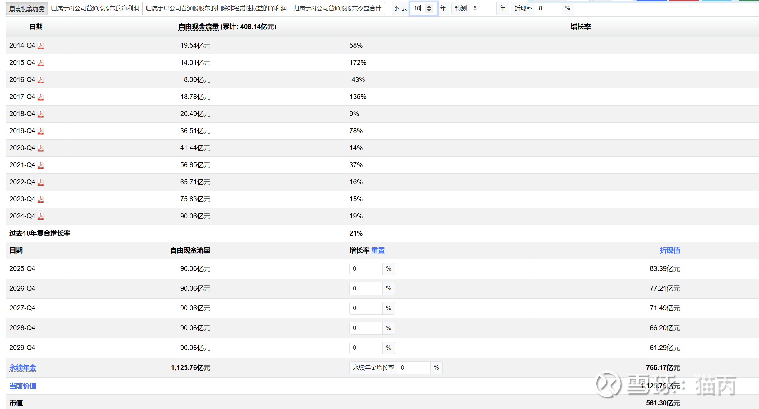Image resolution: width=759 pixels, height=409 pixels.
Task: Click the 折现值 column header link
Action: point(670,250)
